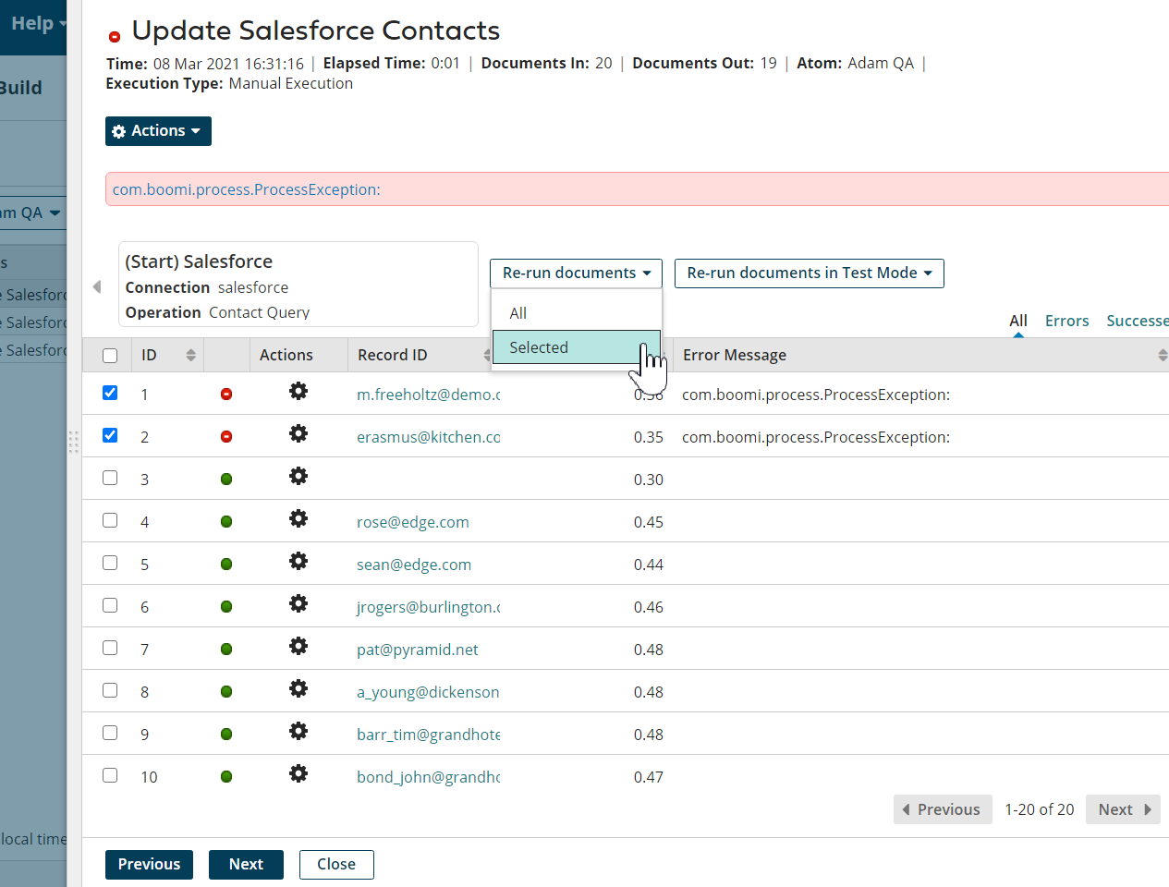Viewport: 1169px width, 887px height.
Task: Click the error status icon on document 1
Action: tap(226, 393)
